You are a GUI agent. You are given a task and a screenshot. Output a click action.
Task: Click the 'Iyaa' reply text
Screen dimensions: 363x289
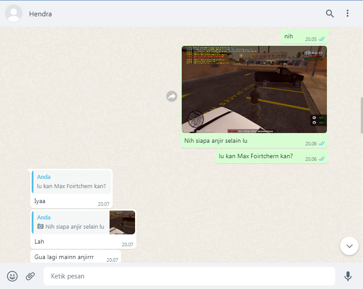(x=40, y=201)
